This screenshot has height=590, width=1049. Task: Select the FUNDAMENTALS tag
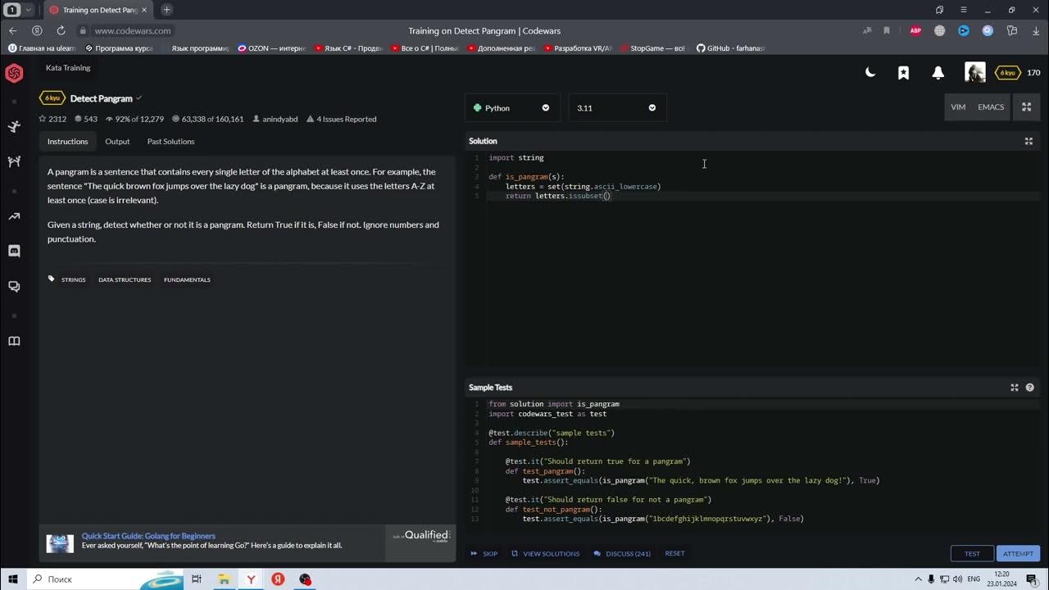pos(187,280)
